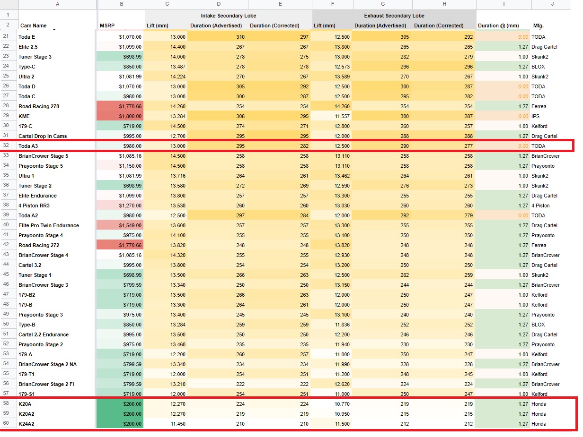Select the K20A MSRP cell showing $200.00
This screenshot has height=437, width=583.
pos(121,404)
